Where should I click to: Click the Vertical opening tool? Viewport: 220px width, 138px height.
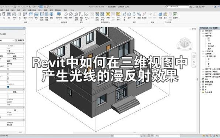click(139, 15)
